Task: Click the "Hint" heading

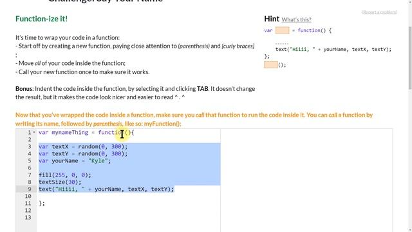Action: pyautogui.click(x=272, y=19)
